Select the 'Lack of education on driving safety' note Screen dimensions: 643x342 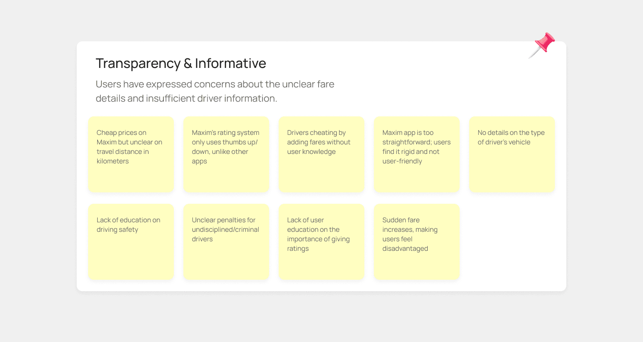[131, 242]
